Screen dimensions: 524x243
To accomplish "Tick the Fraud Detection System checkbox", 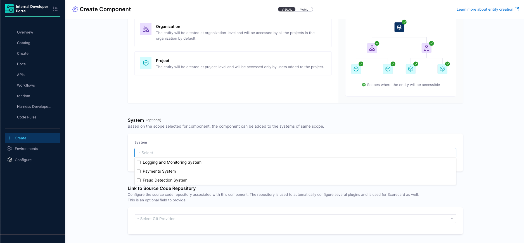I will tap(139, 180).
